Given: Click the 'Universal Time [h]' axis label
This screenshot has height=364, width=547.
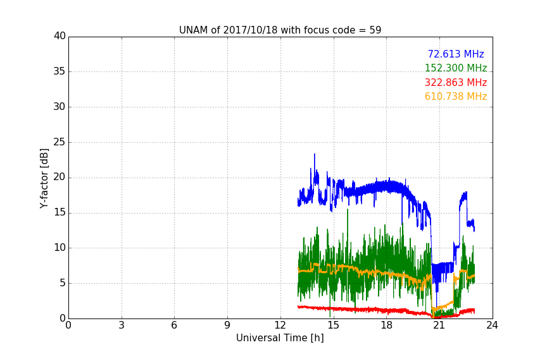Looking at the screenshot, I should pos(280,338).
